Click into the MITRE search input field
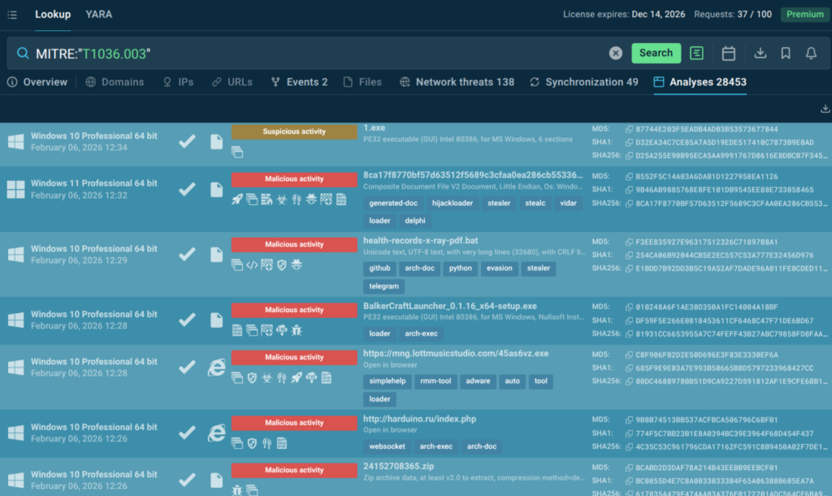Image resolution: width=832 pixels, height=496 pixels. pos(325,54)
